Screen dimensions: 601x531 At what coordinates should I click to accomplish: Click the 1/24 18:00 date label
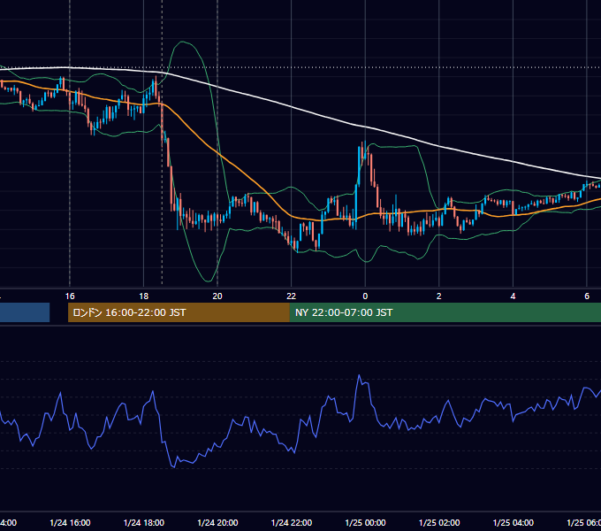tap(144, 522)
